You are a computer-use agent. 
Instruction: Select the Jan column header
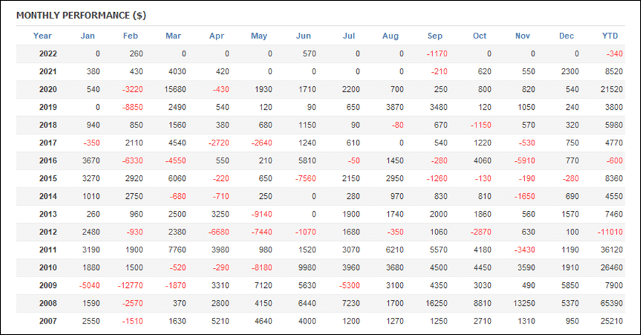(88, 36)
